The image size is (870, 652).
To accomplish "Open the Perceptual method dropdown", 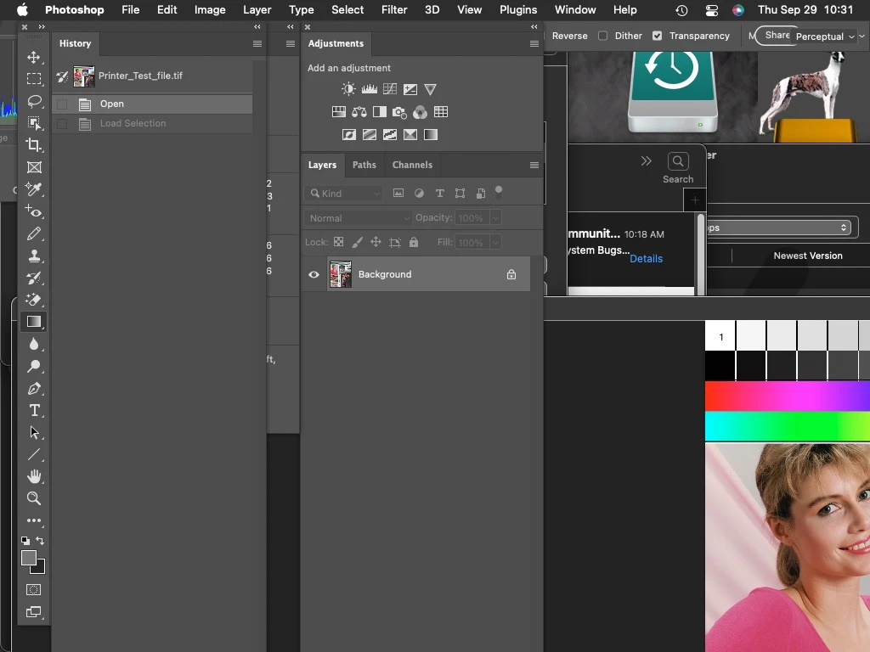I will [825, 37].
